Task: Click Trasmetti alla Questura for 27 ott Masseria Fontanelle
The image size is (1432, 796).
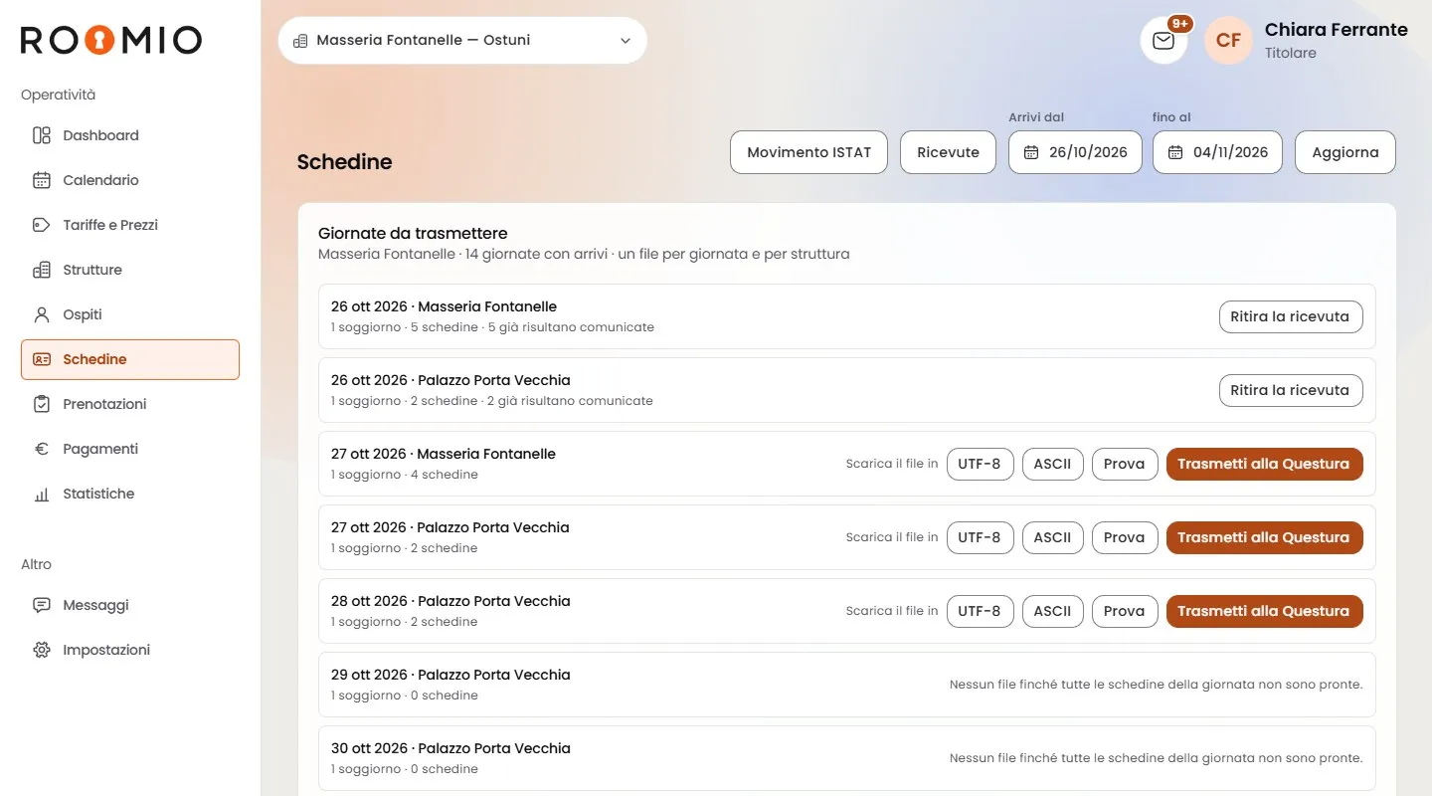Action: coord(1264,464)
